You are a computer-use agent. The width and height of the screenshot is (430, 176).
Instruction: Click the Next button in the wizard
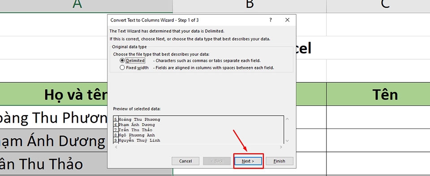point(248,161)
